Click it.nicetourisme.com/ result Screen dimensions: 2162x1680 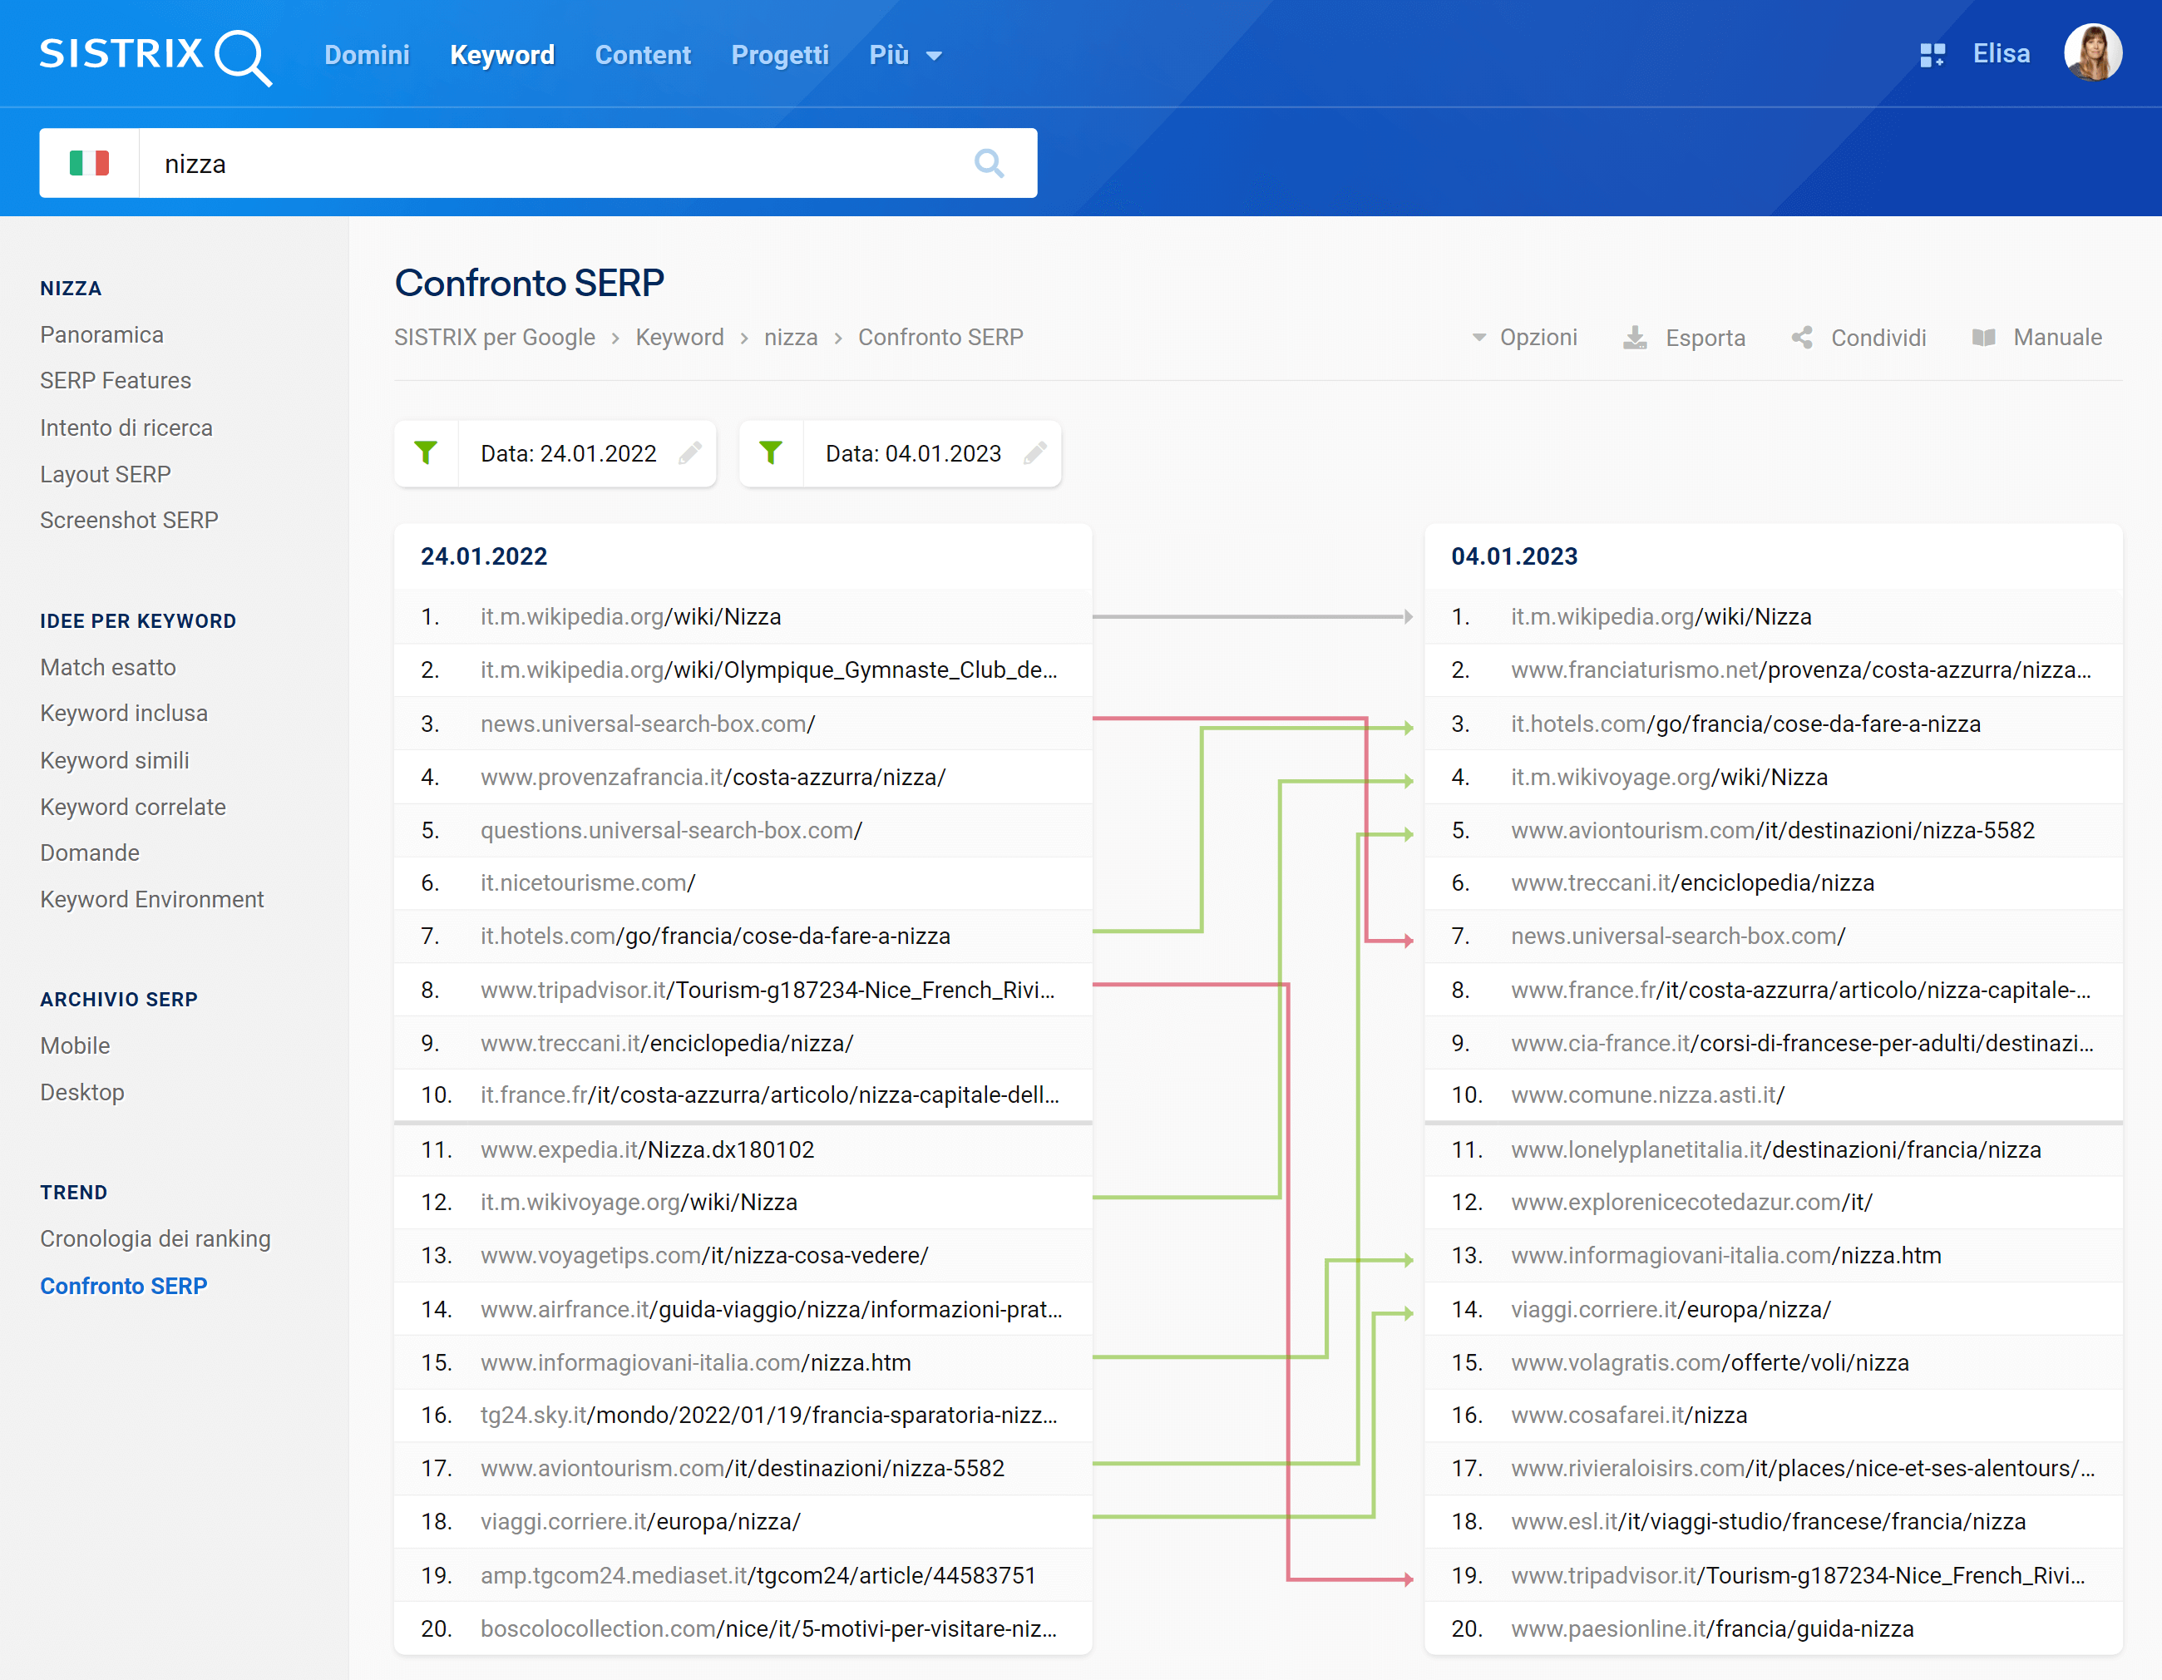(588, 883)
